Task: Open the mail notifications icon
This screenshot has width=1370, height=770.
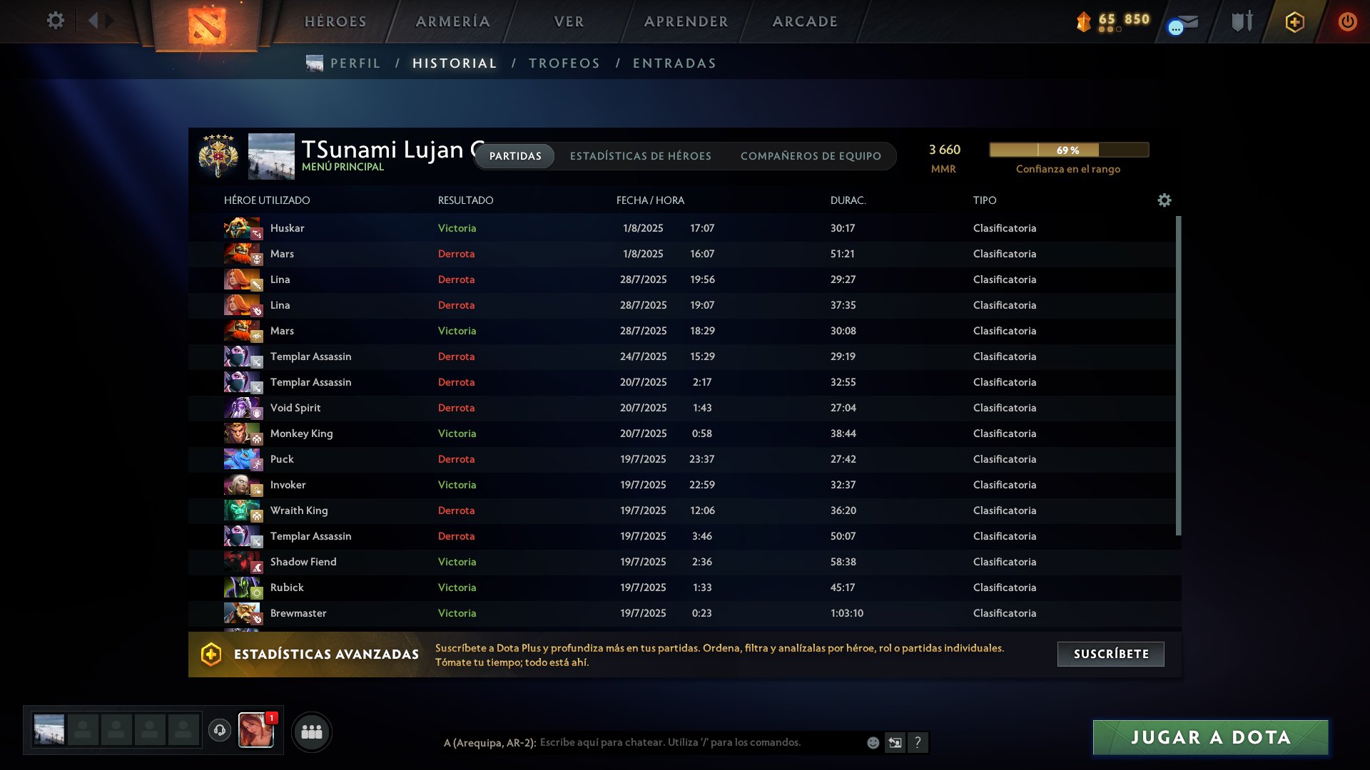Action: pyautogui.click(x=1184, y=24)
